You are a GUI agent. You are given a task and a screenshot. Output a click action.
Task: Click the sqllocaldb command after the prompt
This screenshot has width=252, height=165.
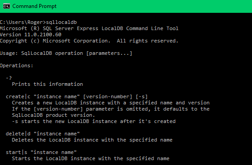click(61, 22)
